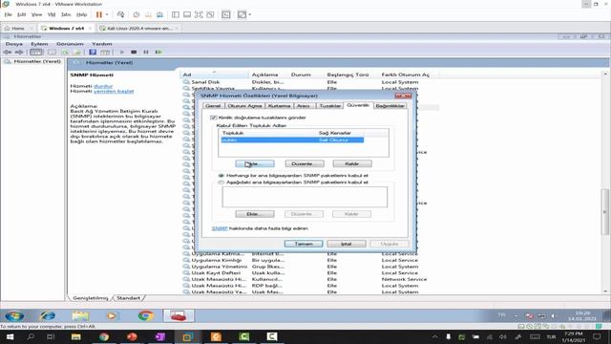Click Back arrow in Hizmetler toolbar
The image size is (611, 344).
point(8,52)
